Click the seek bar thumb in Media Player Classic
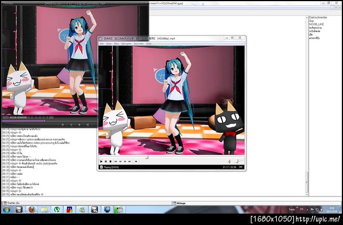The height and width of the screenshot is (225, 343). click(147, 157)
